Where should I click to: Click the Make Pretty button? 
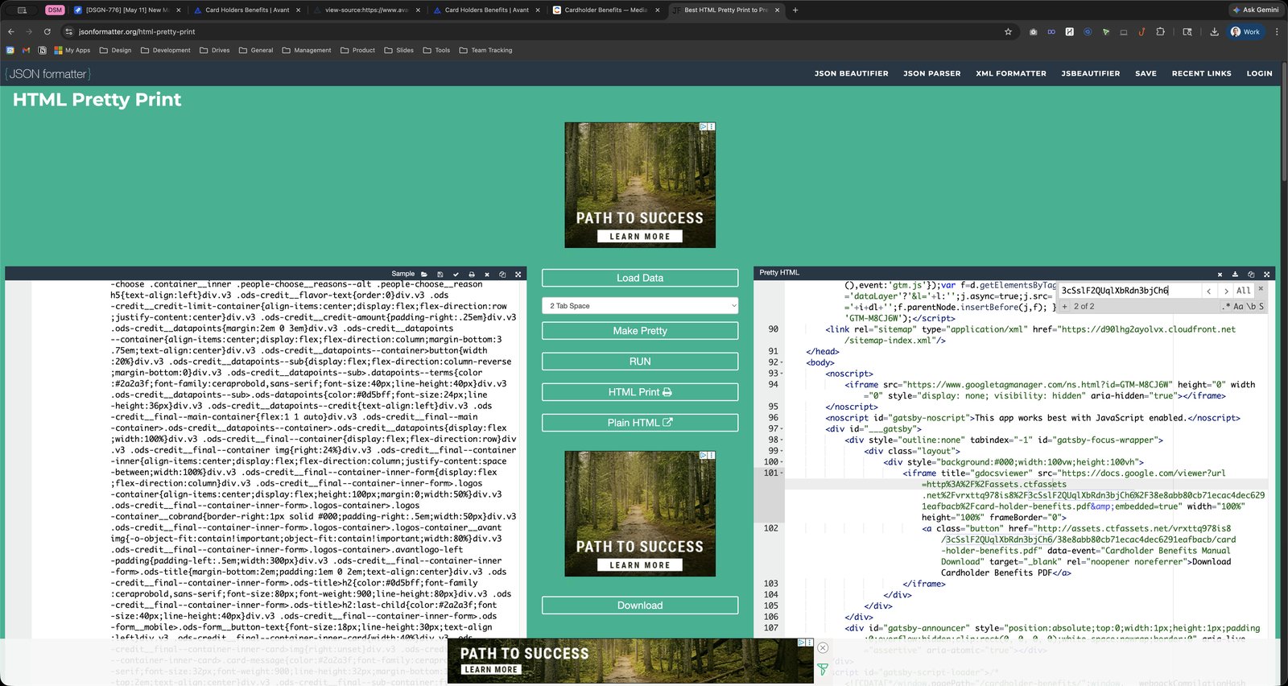(x=640, y=331)
